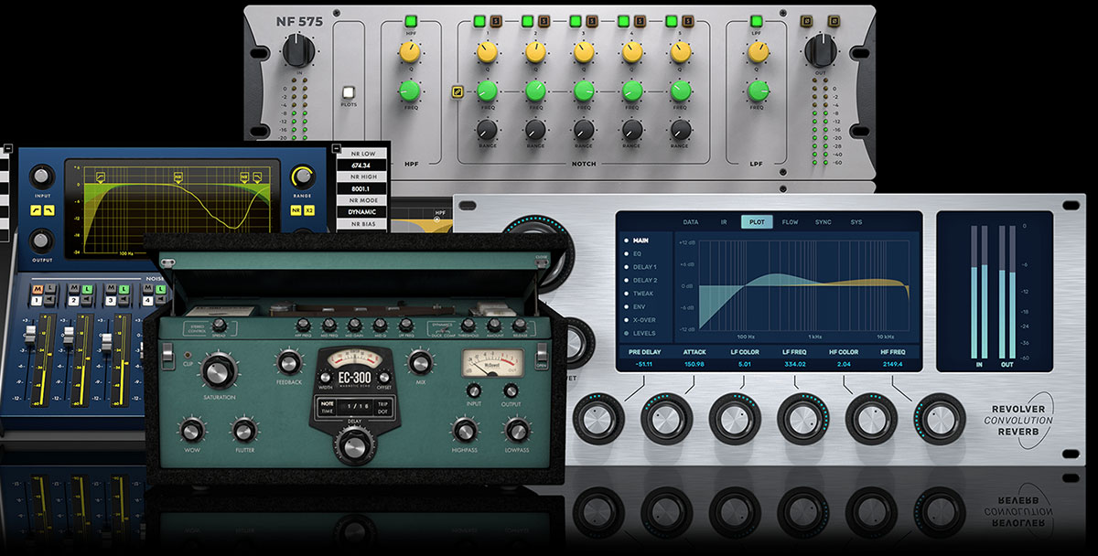
Task: Open the NR MODE selector showing DYNAMIC
Action: (x=361, y=211)
